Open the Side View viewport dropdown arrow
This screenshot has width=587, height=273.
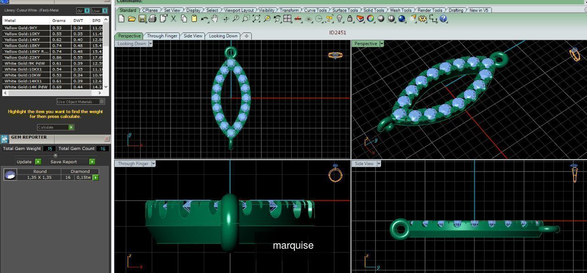click(378, 164)
